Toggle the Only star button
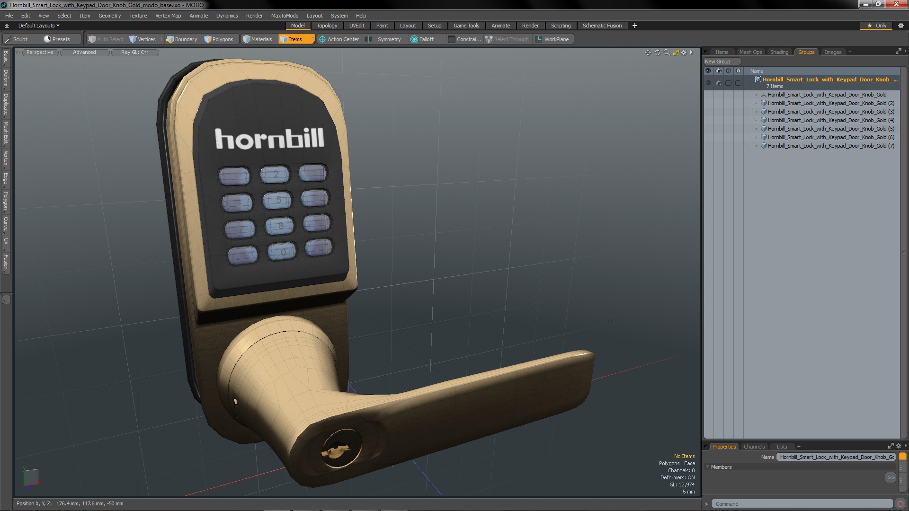 [x=877, y=26]
